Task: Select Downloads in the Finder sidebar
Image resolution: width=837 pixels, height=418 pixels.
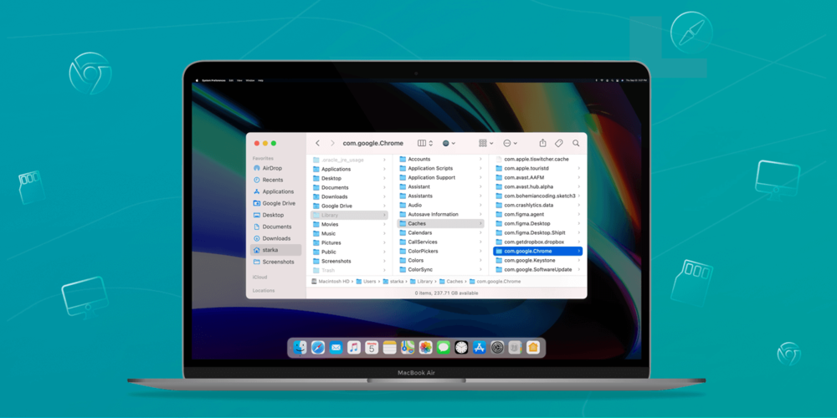Action: (276, 238)
